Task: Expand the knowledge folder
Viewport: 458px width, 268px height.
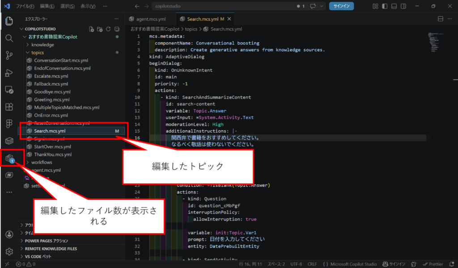Action: (42, 45)
